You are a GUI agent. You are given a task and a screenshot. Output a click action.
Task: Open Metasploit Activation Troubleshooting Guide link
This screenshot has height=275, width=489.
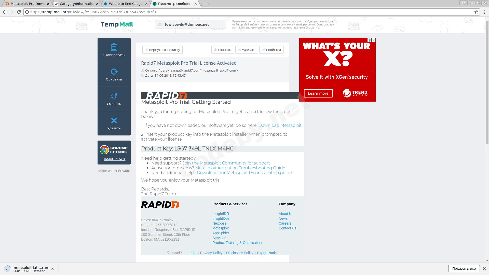click(240, 168)
